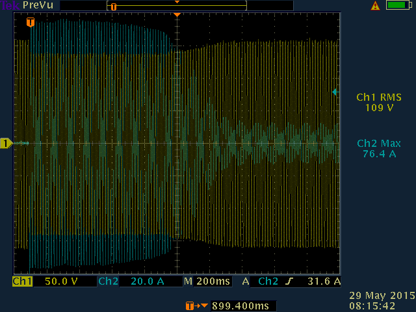Click the 50.0 V vertical scale value
The width and height of the screenshot is (416, 312).
tap(61, 281)
